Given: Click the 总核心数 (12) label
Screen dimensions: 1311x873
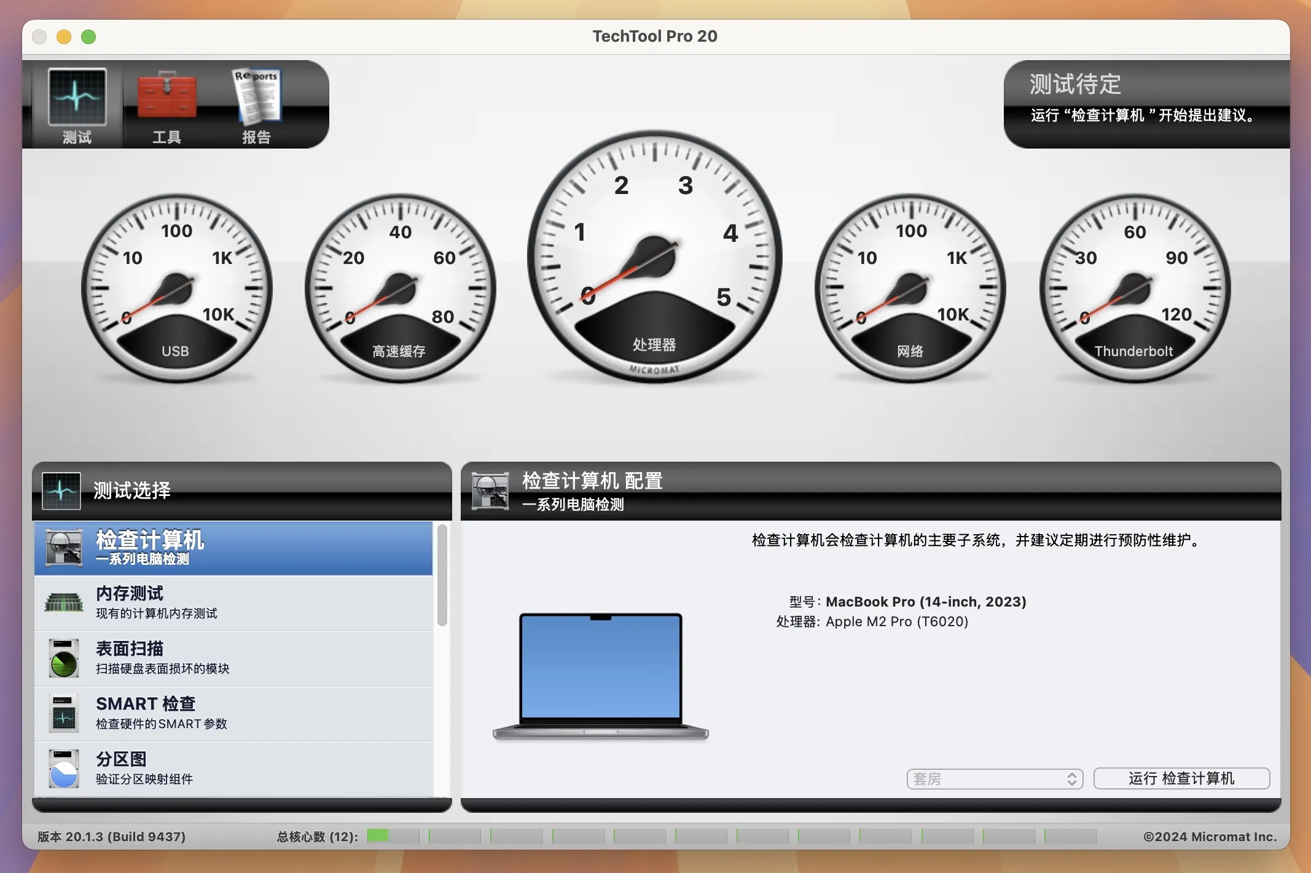Looking at the screenshot, I should (317, 837).
